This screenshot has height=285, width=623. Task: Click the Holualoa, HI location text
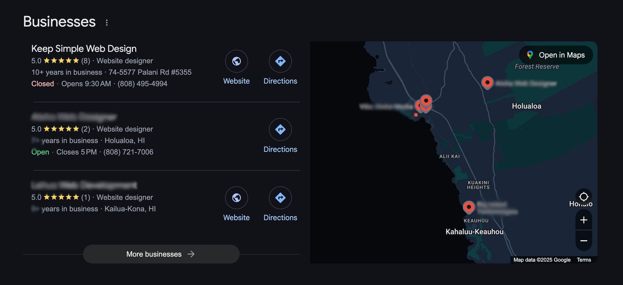click(x=125, y=141)
